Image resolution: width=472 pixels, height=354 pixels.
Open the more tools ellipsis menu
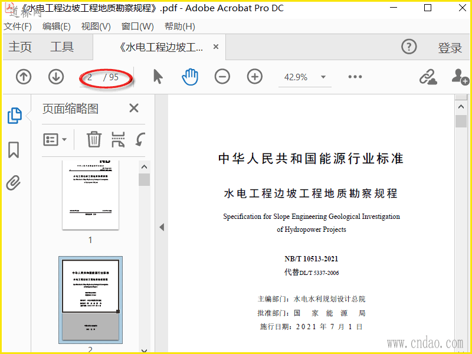tap(355, 77)
